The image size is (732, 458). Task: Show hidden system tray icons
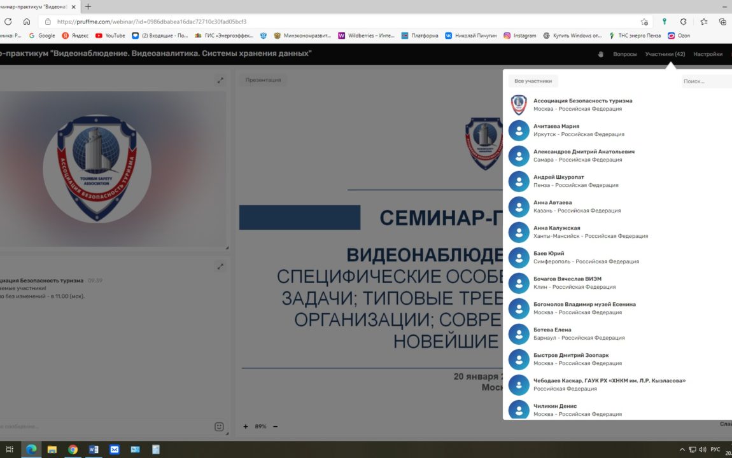(682, 449)
